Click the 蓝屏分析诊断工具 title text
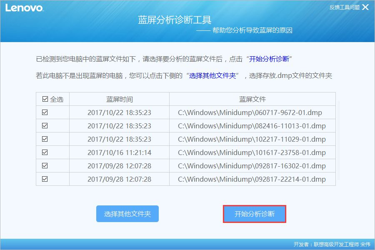This screenshot has height=250, width=375. pos(175,20)
